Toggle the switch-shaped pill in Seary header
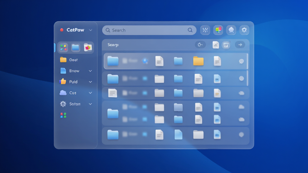Image resolution: width=308 pixels, height=173 pixels. [x=200, y=45]
